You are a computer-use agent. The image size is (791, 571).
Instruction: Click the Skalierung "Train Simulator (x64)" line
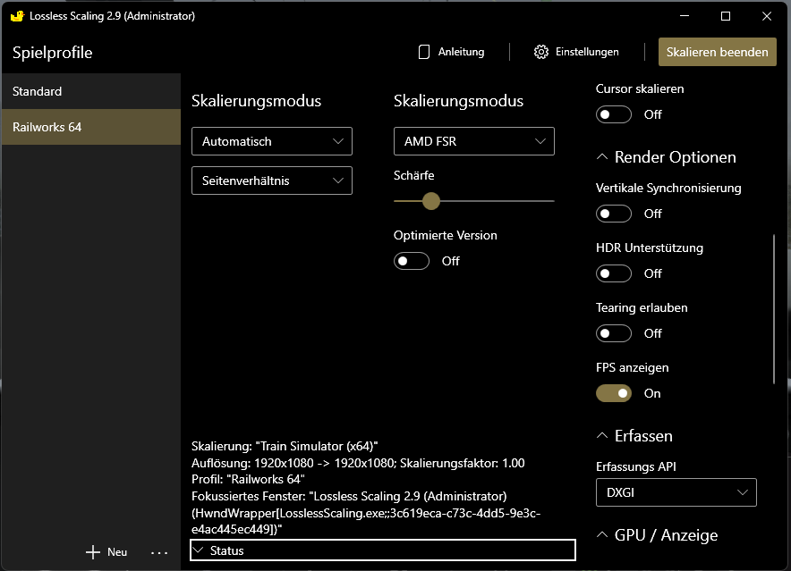click(x=285, y=446)
